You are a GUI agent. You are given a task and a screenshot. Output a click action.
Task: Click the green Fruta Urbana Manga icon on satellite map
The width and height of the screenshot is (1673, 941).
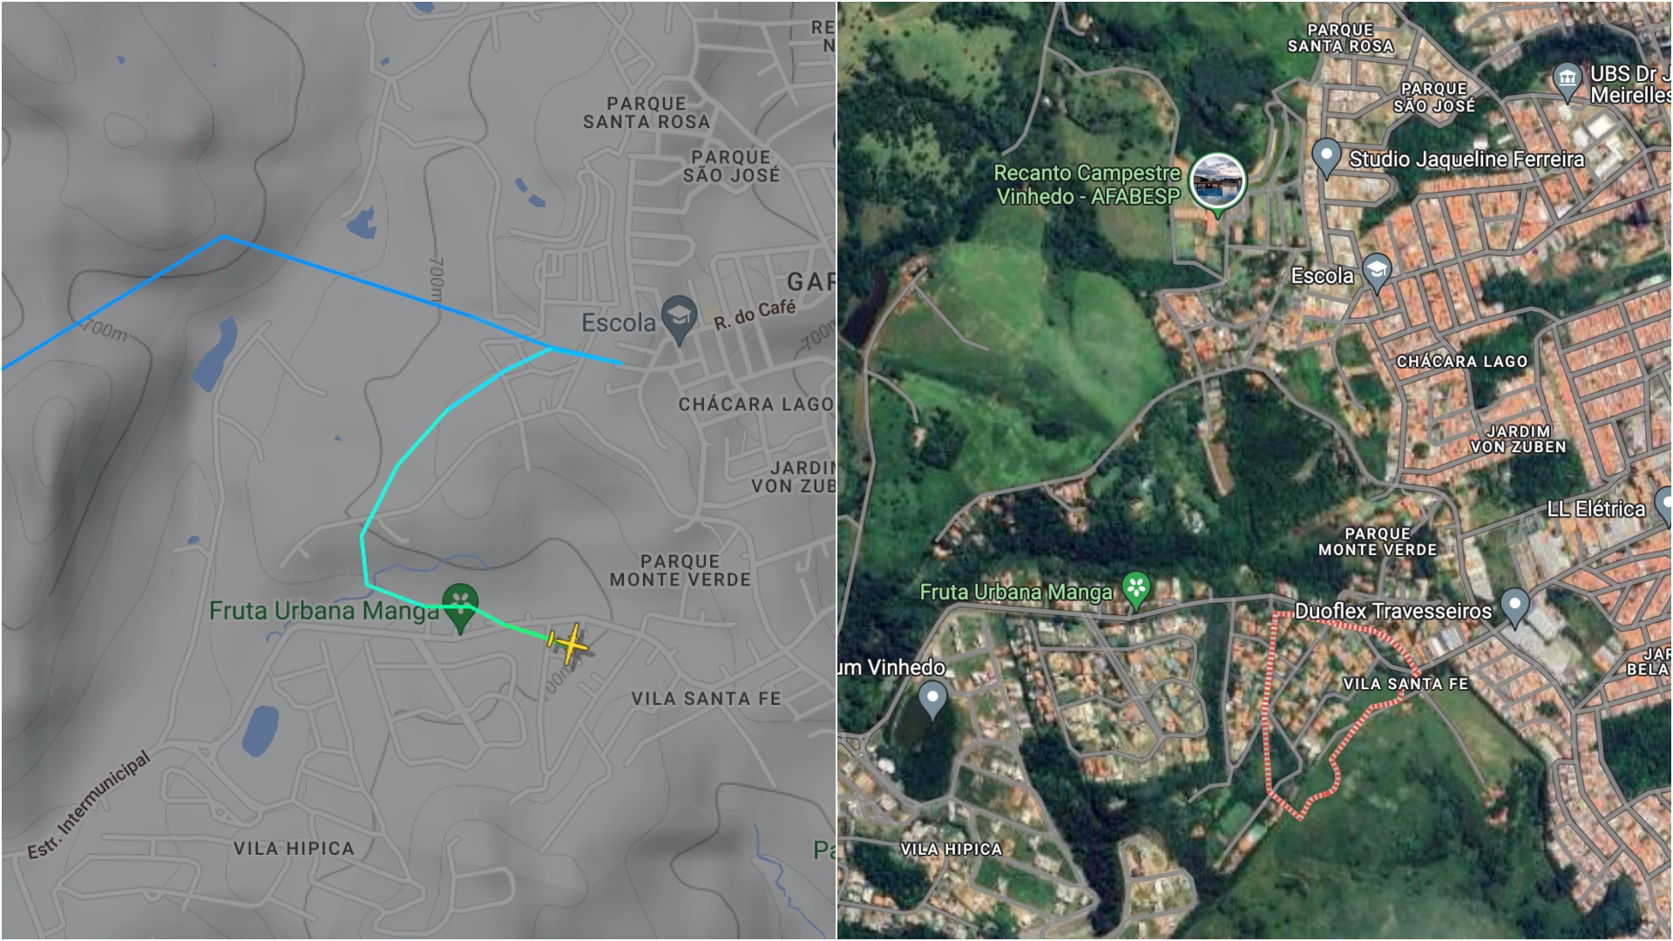tap(1136, 590)
